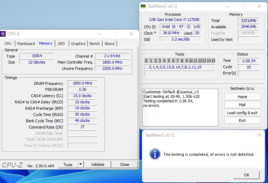Click the Mail button in TestMem5

(242, 105)
